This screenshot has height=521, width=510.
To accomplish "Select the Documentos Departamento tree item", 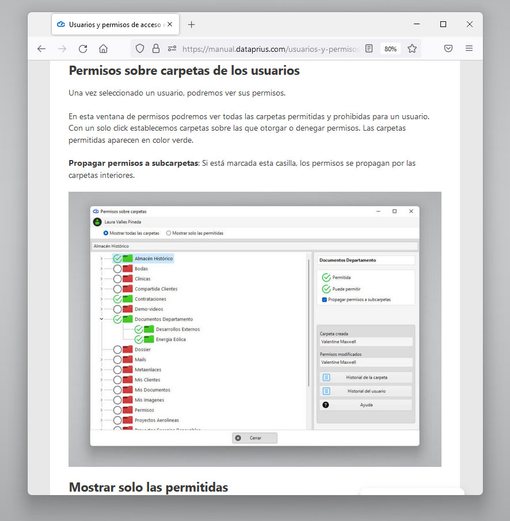I will point(163,320).
